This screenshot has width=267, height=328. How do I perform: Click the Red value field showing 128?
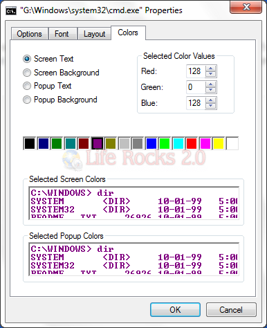196,71
